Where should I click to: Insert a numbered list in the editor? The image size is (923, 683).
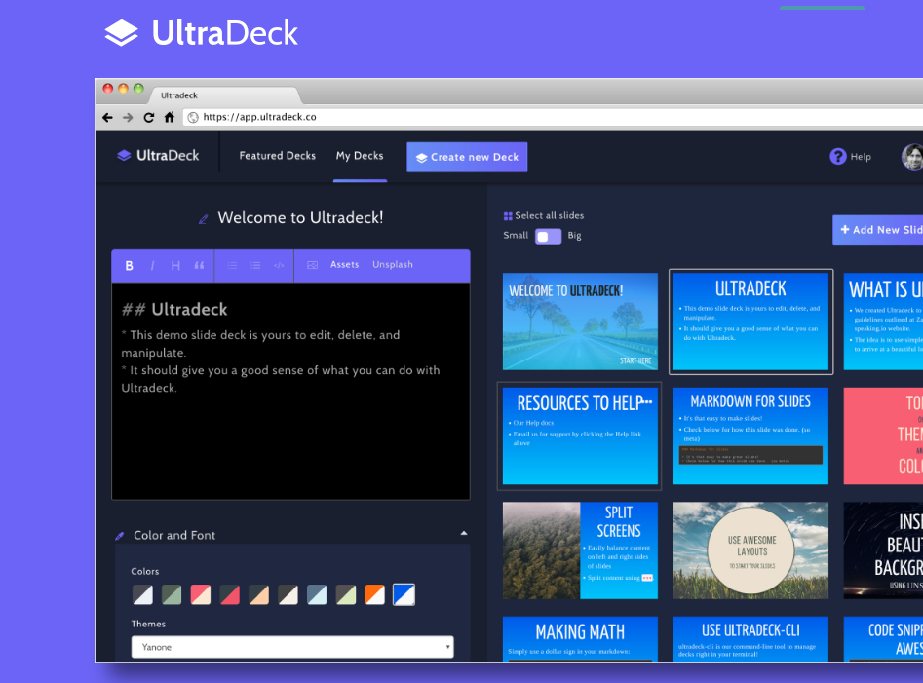pos(255,265)
